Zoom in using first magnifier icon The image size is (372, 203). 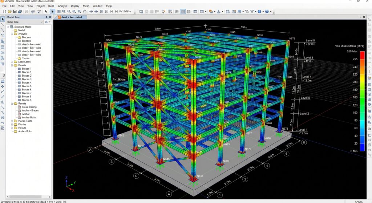(x=64, y=11)
